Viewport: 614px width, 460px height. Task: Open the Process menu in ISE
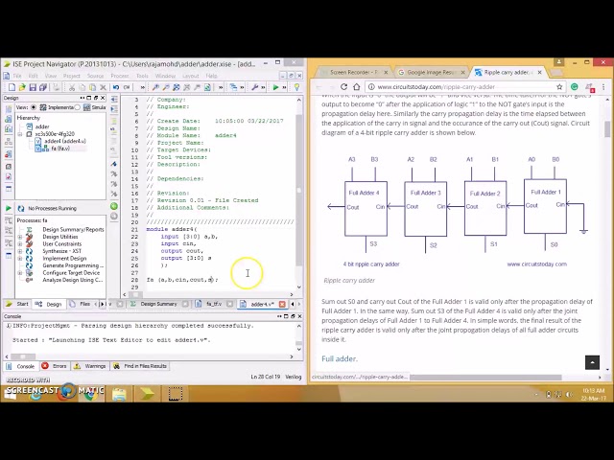point(119,76)
